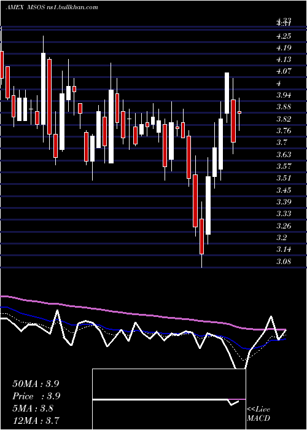307x430 pixels.
Task: Select the 3.26 price axis label
Action: [284, 225]
